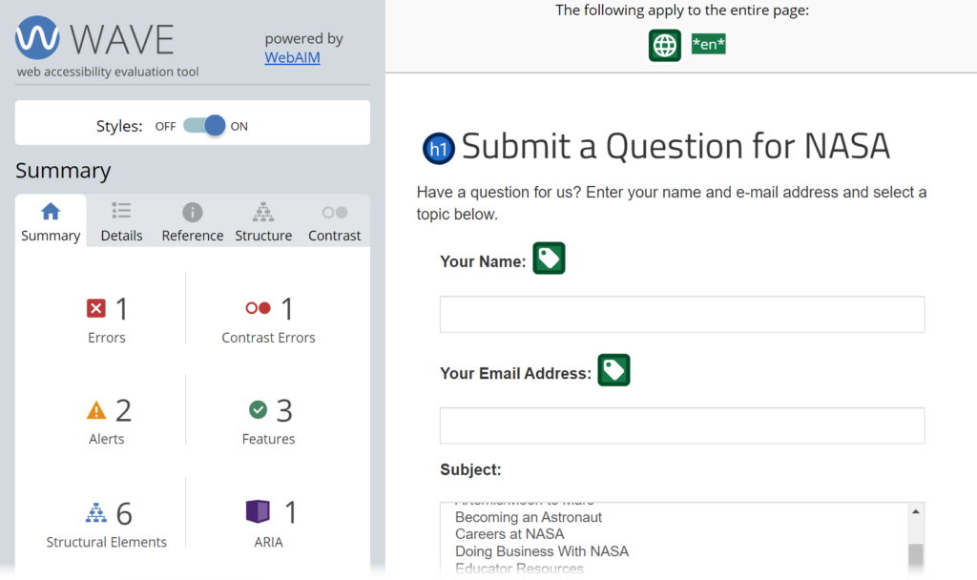Click the purple ARIA cube icon
This screenshot has height=580, width=977.
click(x=258, y=512)
